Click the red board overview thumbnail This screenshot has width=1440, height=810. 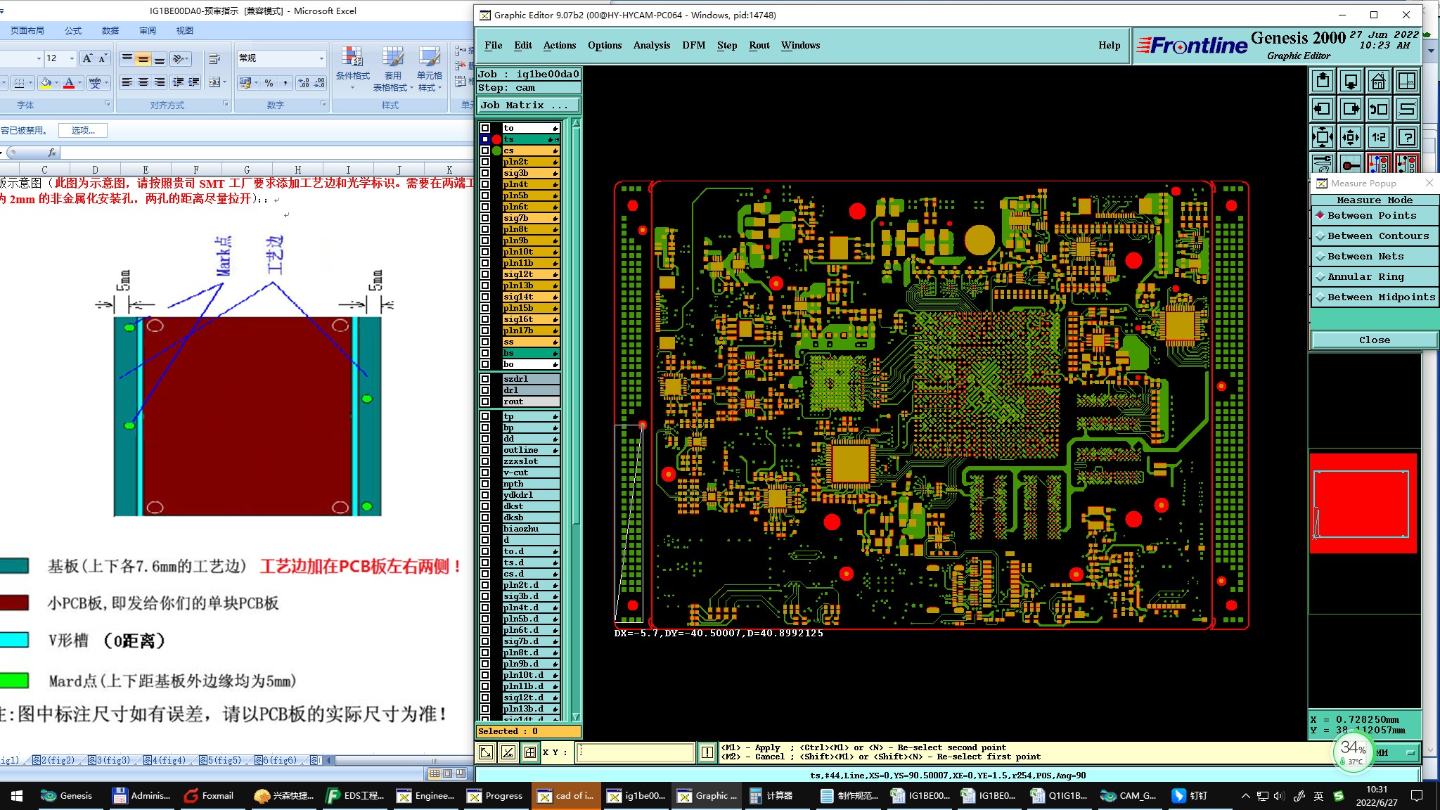point(1362,503)
